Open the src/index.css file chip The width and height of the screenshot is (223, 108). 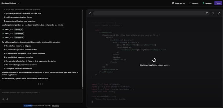(x=19, y=37)
